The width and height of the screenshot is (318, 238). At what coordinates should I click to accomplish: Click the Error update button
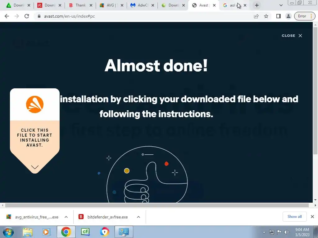tap(305, 16)
